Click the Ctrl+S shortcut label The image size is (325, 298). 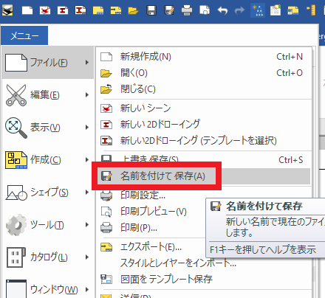[x=290, y=160]
